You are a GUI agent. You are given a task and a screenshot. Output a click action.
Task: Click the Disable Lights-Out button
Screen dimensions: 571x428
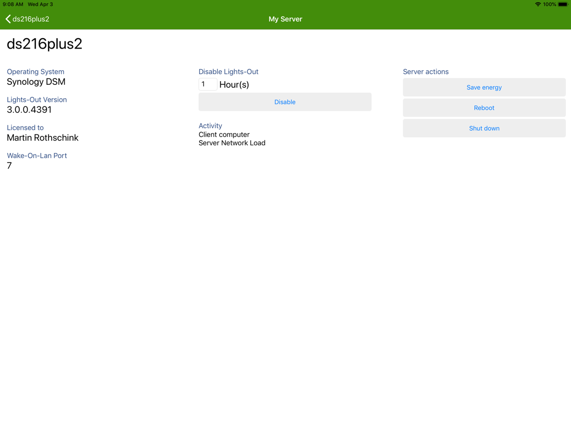285,102
